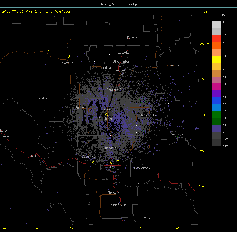Click the dBZ legend heading

point(223,15)
